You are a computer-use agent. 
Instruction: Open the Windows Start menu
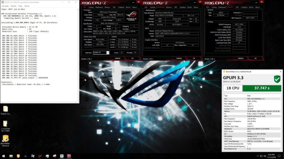point(3,156)
